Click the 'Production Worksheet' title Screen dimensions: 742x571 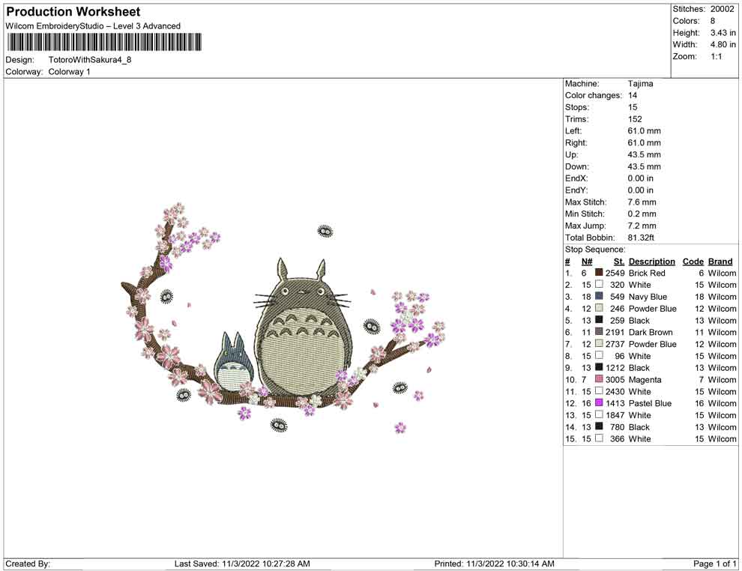73,12
